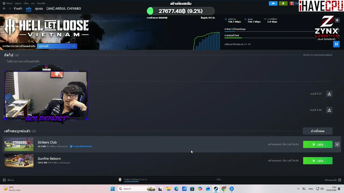This screenshot has width=344, height=193.
Task: Clear all completed downloads
Action: pyautogui.click(x=318, y=131)
